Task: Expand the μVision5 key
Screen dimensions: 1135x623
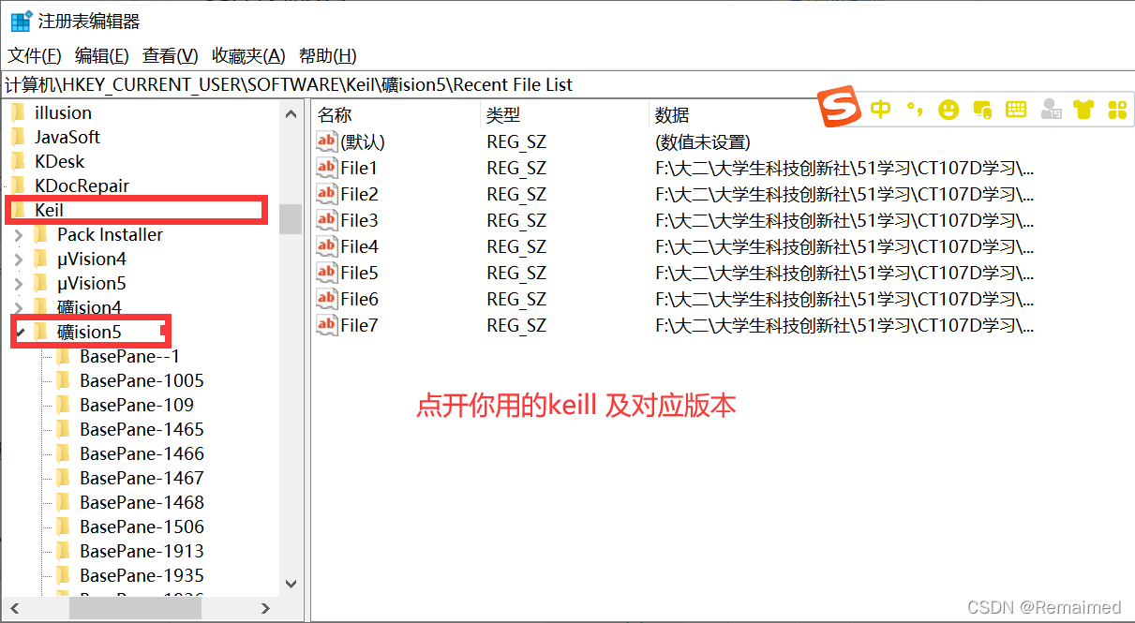Action: point(19,283)
